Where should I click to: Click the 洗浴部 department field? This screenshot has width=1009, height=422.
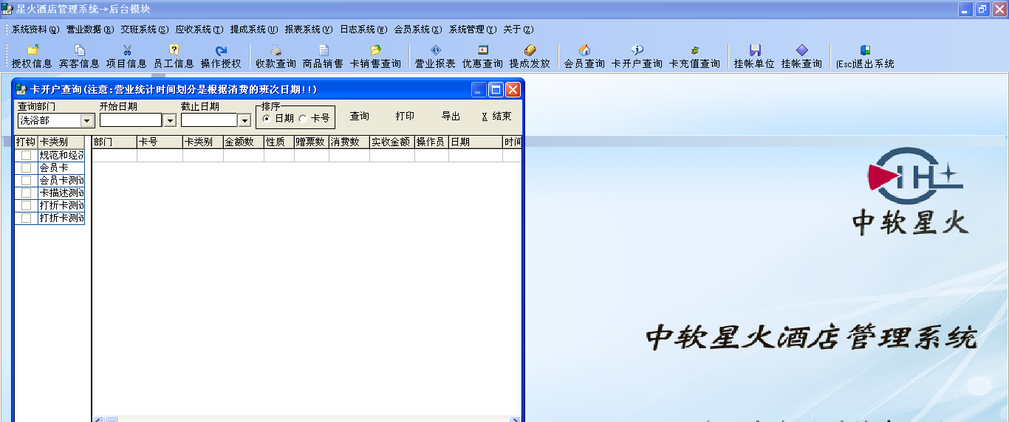pos(49,121)
